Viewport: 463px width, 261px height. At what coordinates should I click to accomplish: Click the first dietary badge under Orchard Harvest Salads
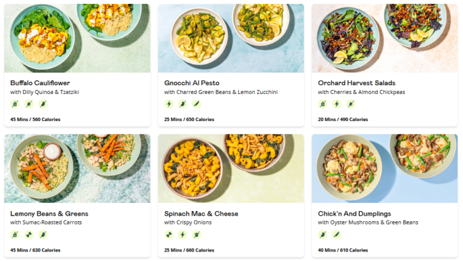[x=323, y=104]
